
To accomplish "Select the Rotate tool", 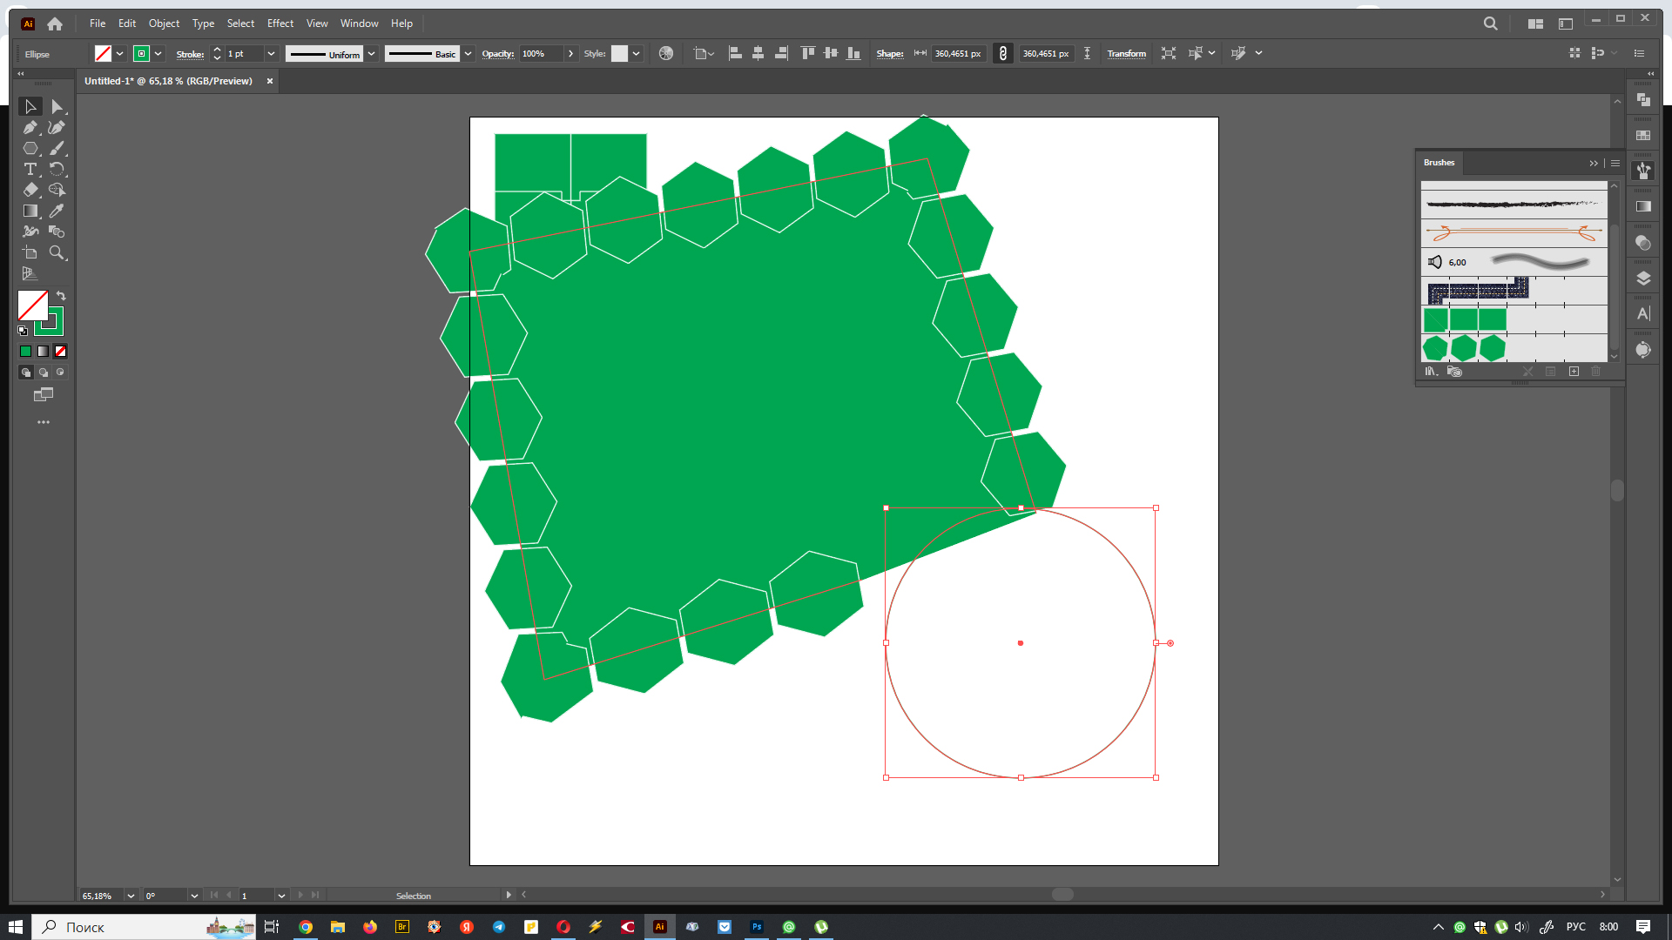I will coord(57,169).
